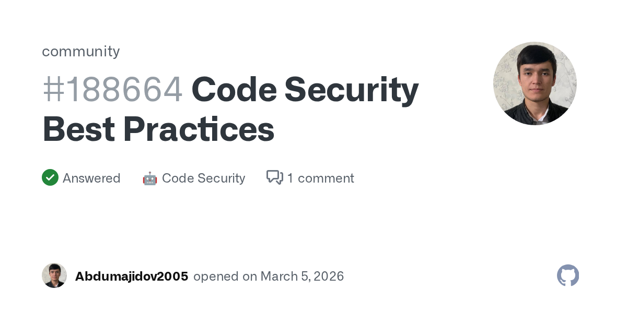This screenshot has width=627, height=313.
Task: Click the number 1 in the comment count
Action: 290,178
